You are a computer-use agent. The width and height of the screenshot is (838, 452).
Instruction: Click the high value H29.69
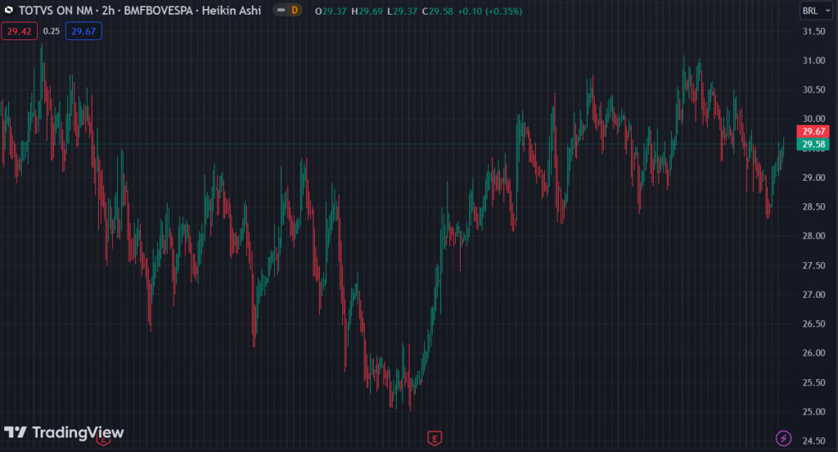[x=367, y=11]
